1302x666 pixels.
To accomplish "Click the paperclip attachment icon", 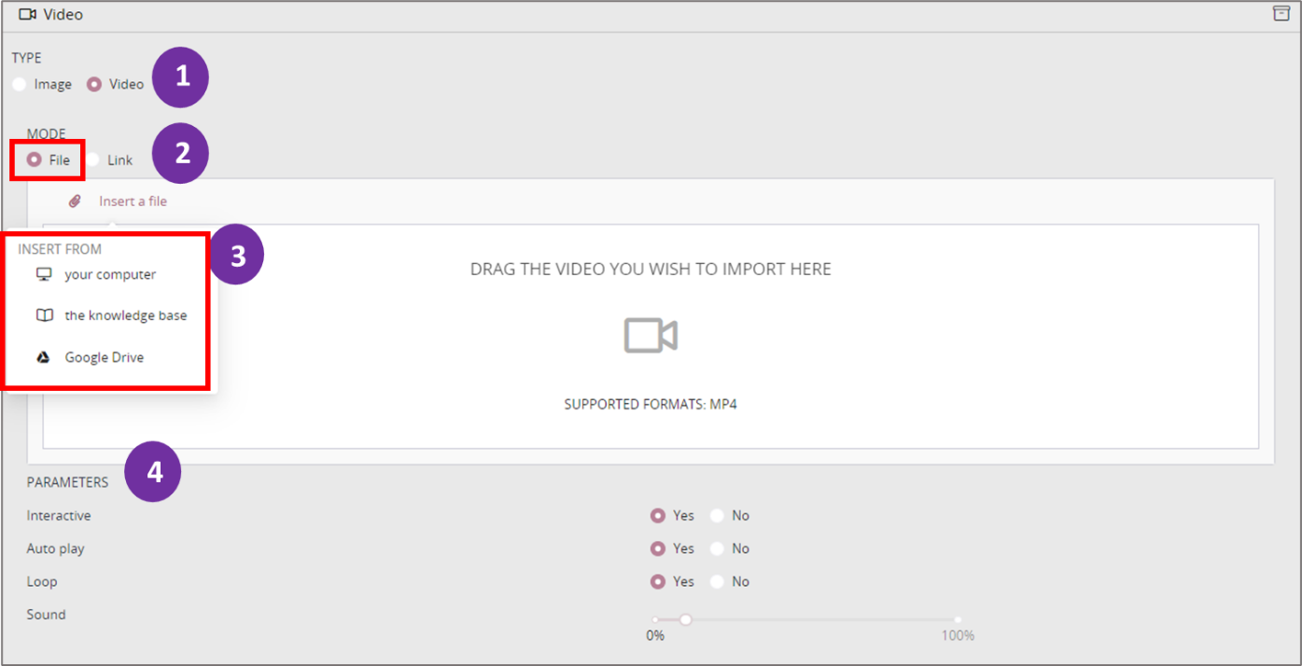I will pos(76,201).
